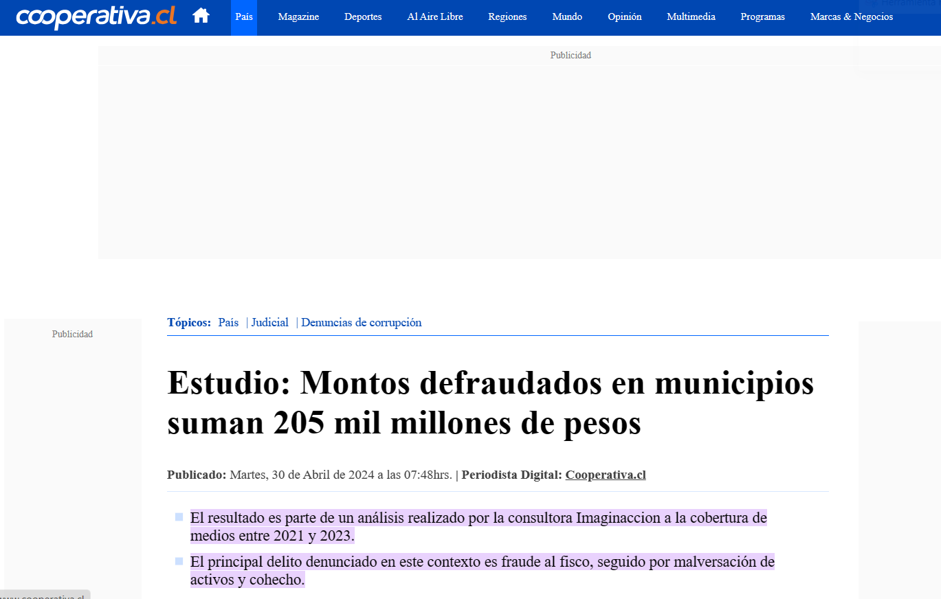Click the publication date Martes, 30 de Abril
941x599 pixels.
coord(341,475)
